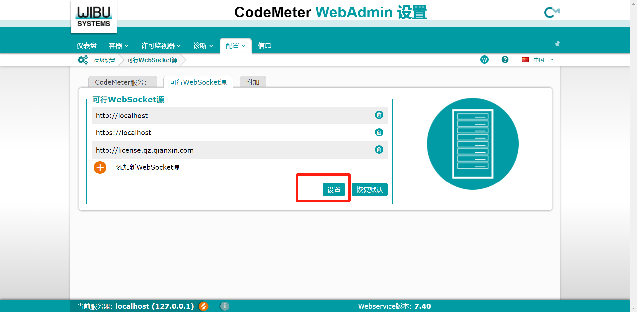Click the WIBU Systems logo

[94, 17]
